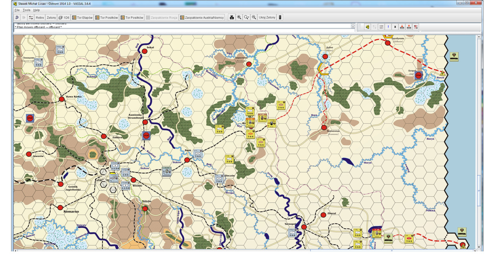Select the STOP marker north of Jaworów
The height and width of the screenshot is (275, 503).
(29, 118)
